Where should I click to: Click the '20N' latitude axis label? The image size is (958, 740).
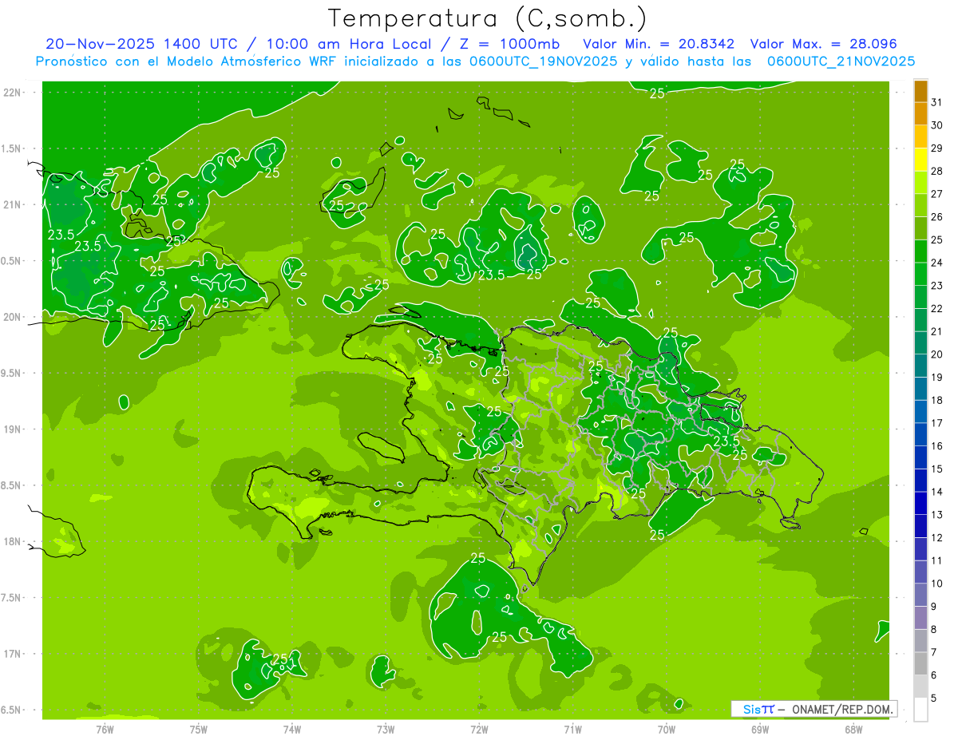13,317
